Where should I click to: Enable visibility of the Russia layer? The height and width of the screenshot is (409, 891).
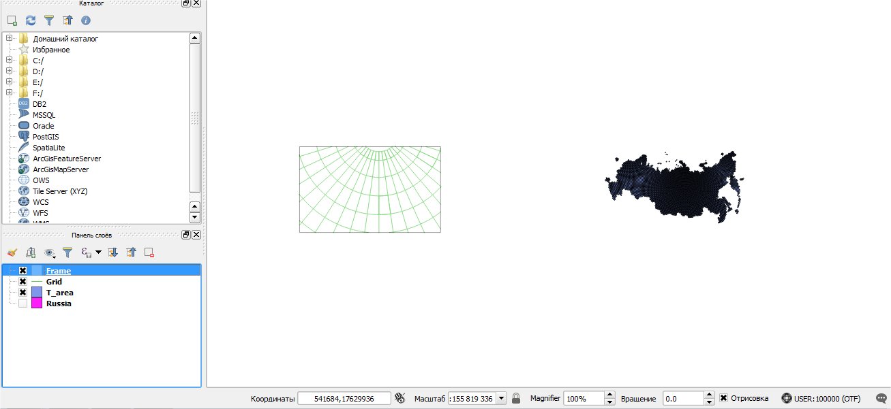22,304
